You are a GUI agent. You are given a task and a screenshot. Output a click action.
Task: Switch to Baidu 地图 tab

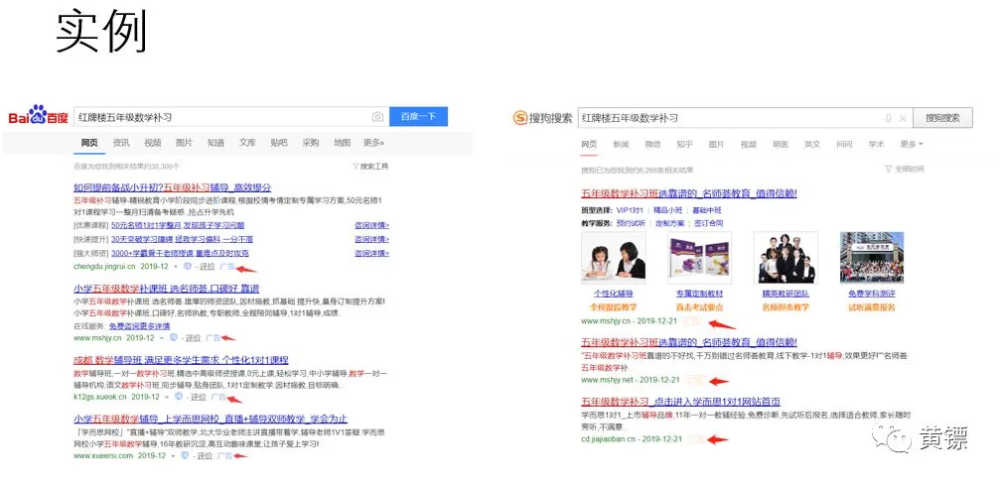pyautogui.click(x=343, y=143)
